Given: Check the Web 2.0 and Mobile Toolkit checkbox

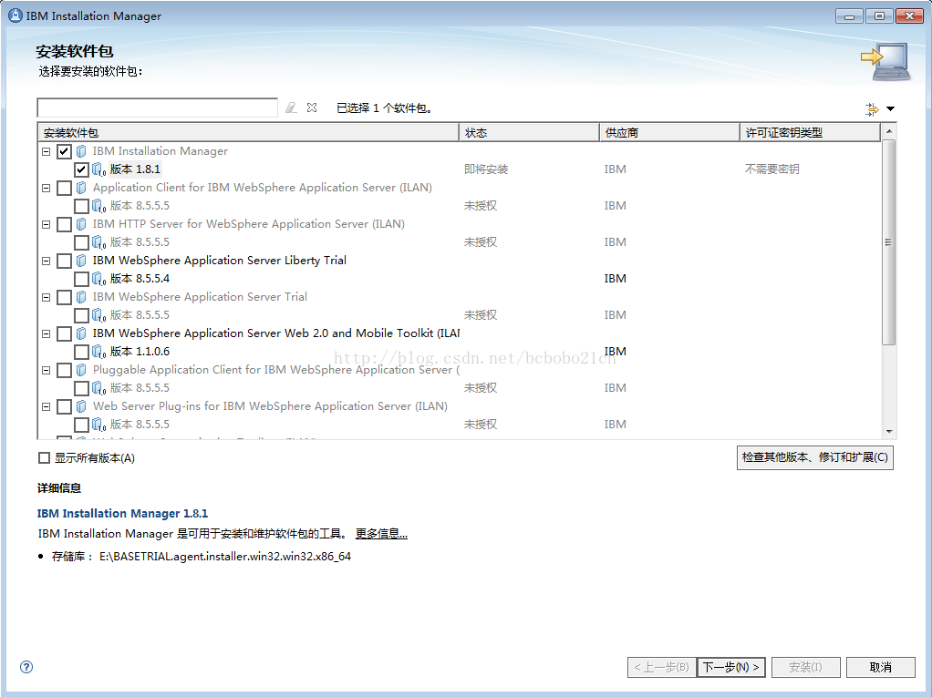Looking at the screenshot, I should [64, 333].
